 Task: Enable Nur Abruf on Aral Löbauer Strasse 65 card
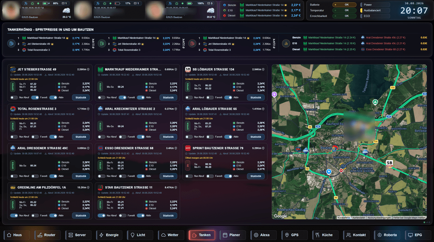coord(189,137)
